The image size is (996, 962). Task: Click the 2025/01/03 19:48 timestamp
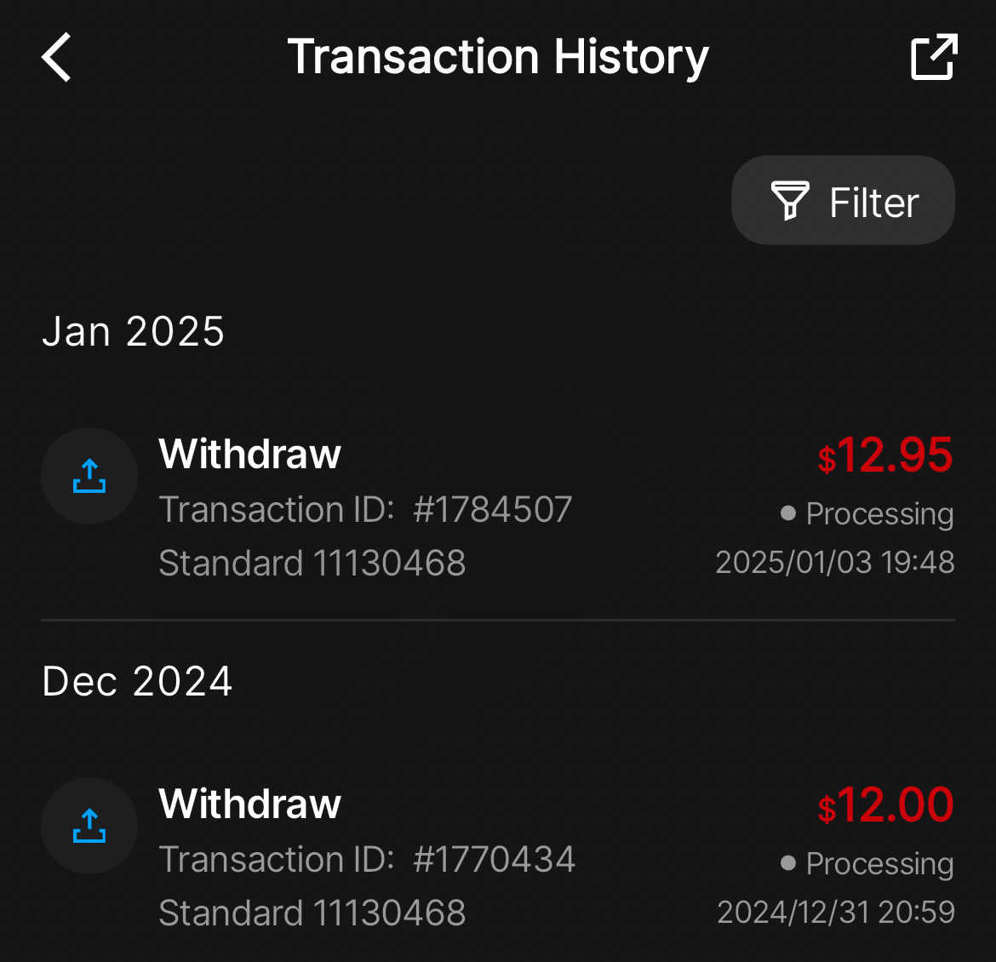[x=834, y=563]
